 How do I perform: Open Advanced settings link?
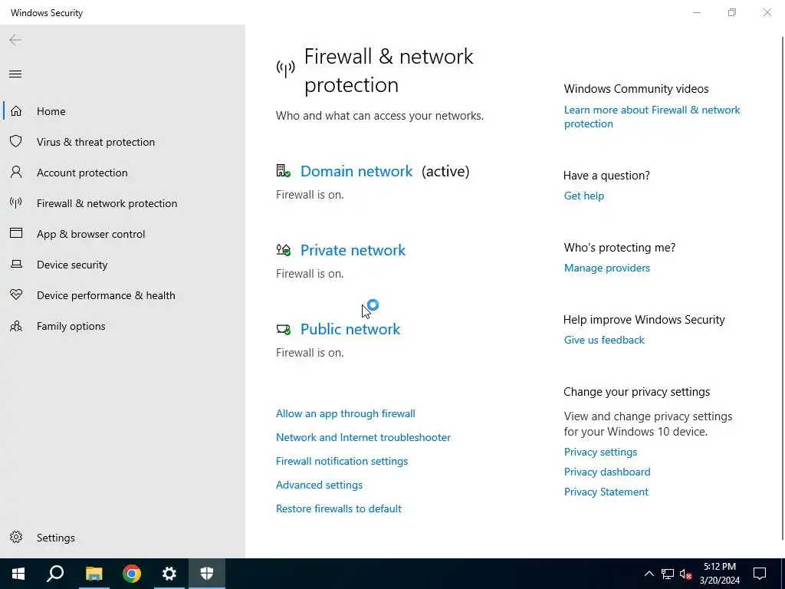[x=319, y=485]
